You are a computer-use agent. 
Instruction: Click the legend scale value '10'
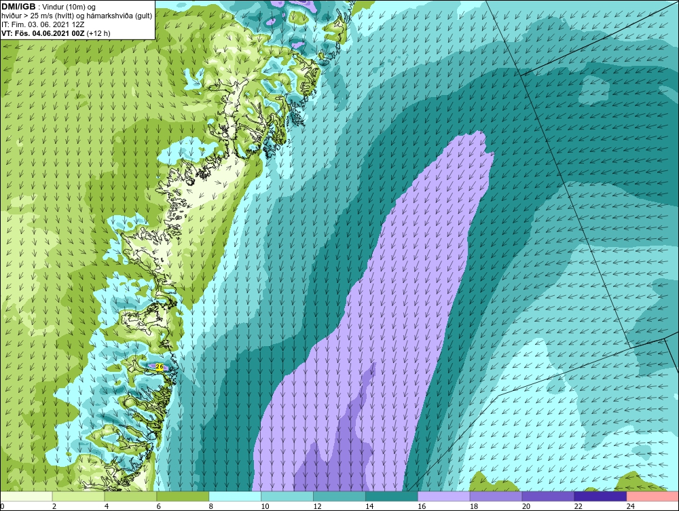point(265,506)
